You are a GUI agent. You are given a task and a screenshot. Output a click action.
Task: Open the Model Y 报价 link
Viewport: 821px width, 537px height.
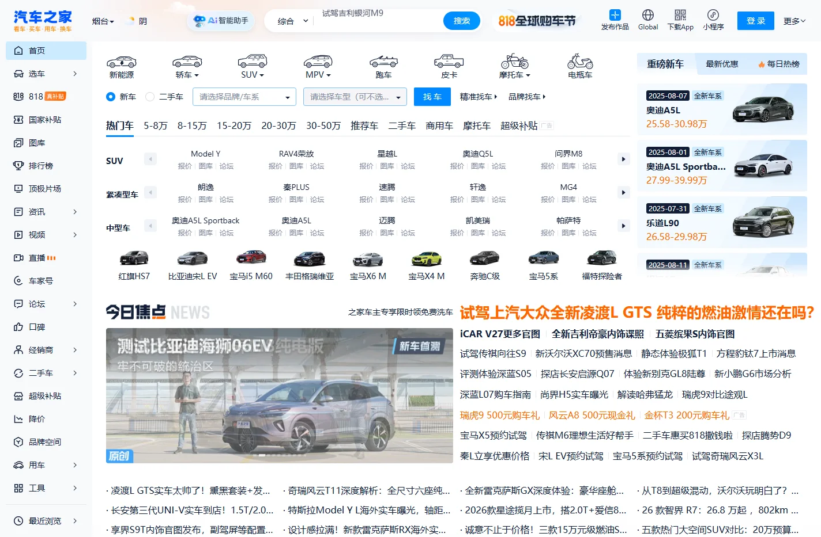(184, 166)
